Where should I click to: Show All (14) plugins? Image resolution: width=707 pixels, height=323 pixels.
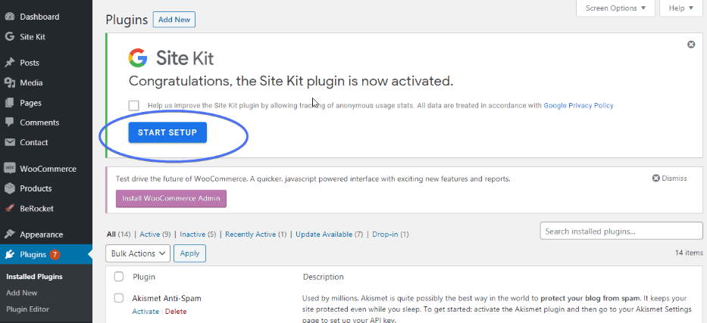(x=118, y=234)
